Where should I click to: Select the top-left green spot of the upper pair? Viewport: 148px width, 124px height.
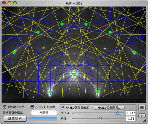62,24
